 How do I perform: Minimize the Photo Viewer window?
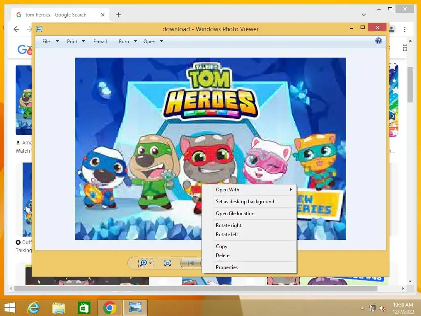tap(352, 28)
